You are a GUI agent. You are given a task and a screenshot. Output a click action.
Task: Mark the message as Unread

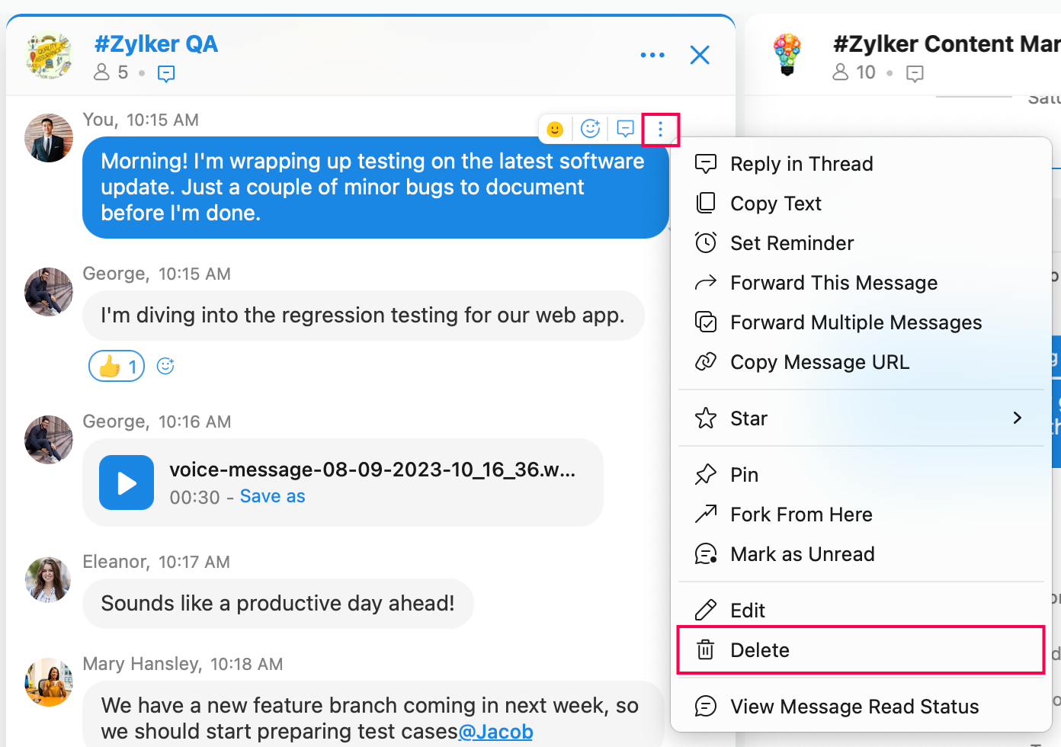pyautogui.click(x=802, y=554)
